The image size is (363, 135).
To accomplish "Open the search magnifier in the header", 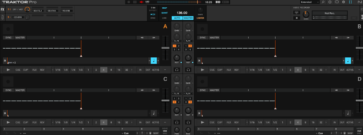I will [x=323, y=2].
